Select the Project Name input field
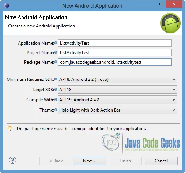The image size is (185, 173). [x=115, y=52]
